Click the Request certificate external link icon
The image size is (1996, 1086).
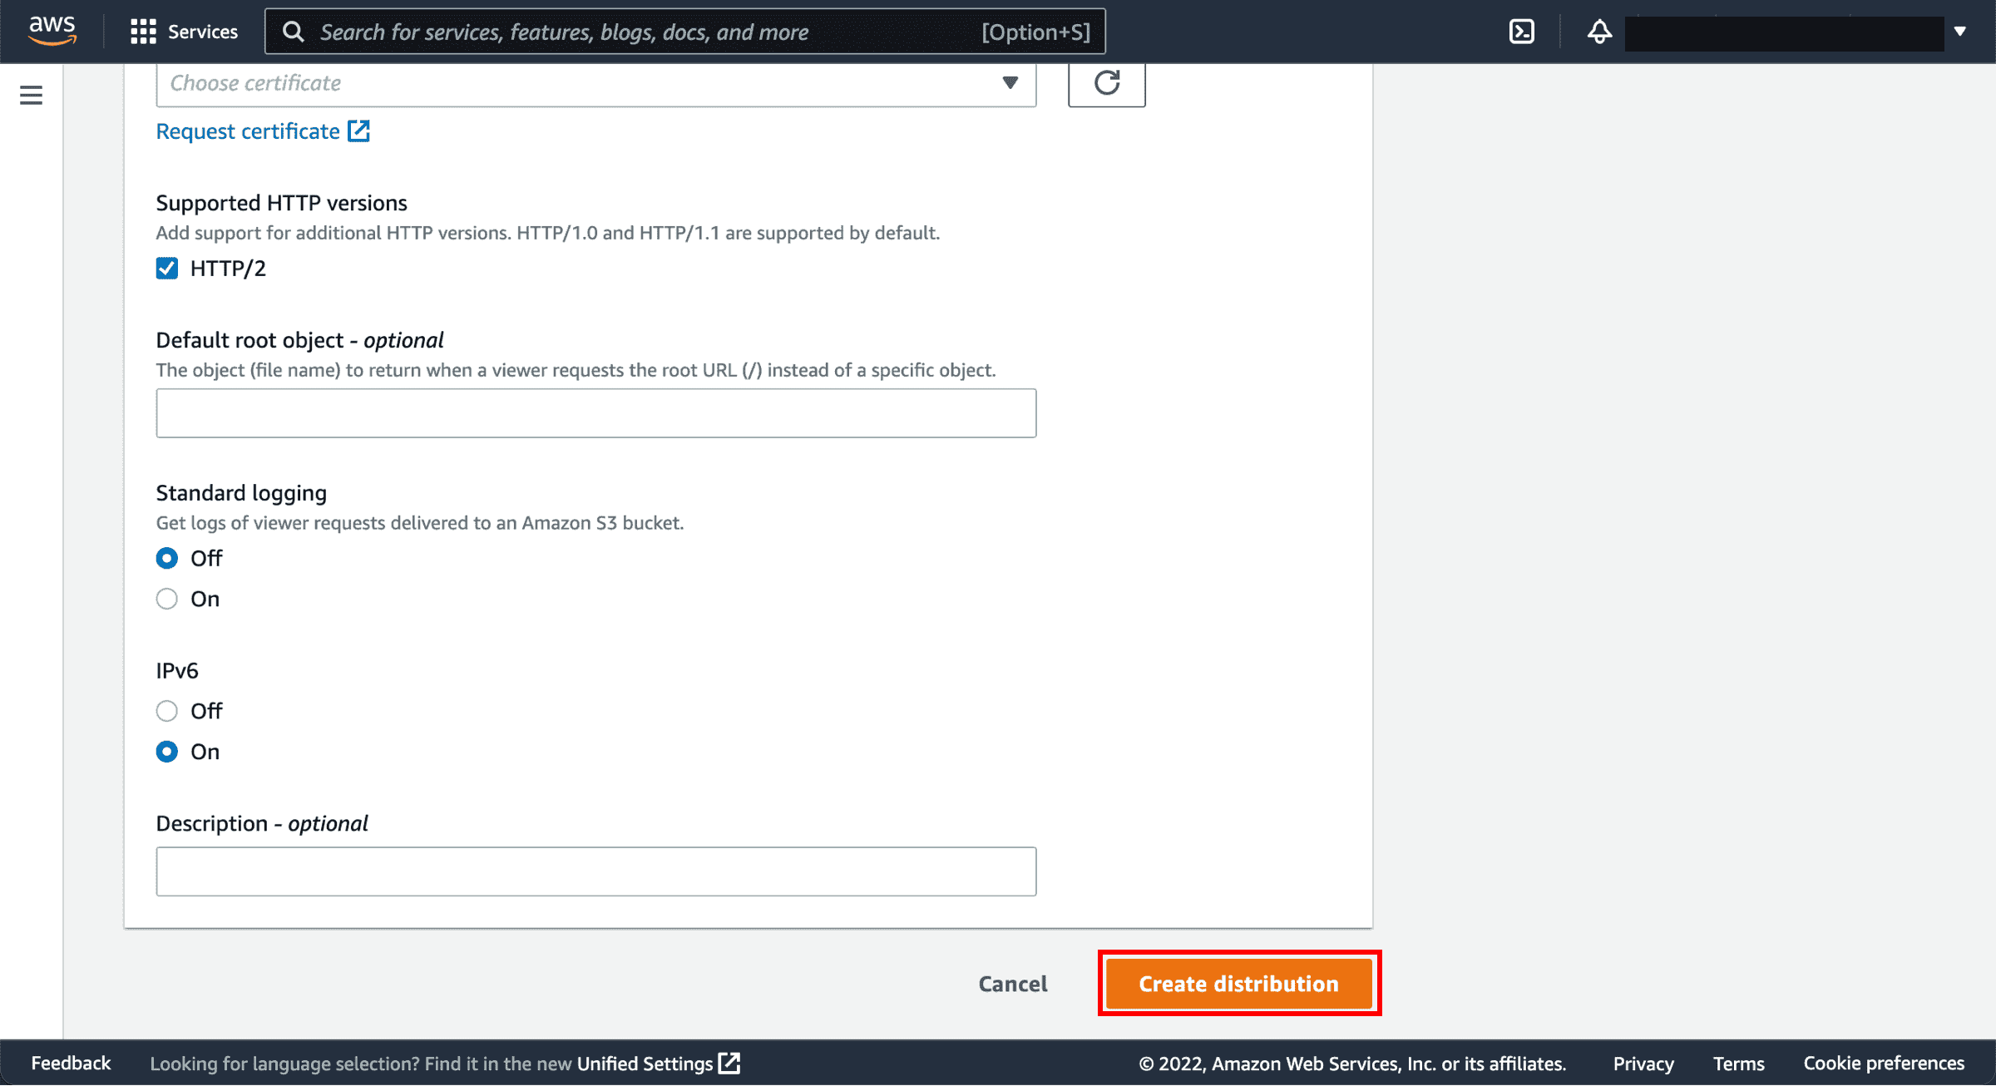click(358, 131)
